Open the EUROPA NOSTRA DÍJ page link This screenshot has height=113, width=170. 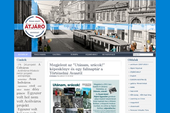(138, 80)
